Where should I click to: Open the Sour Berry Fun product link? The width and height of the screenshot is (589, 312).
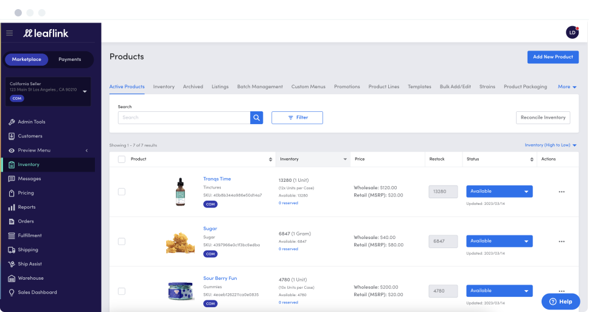click(x=220, y=278)
